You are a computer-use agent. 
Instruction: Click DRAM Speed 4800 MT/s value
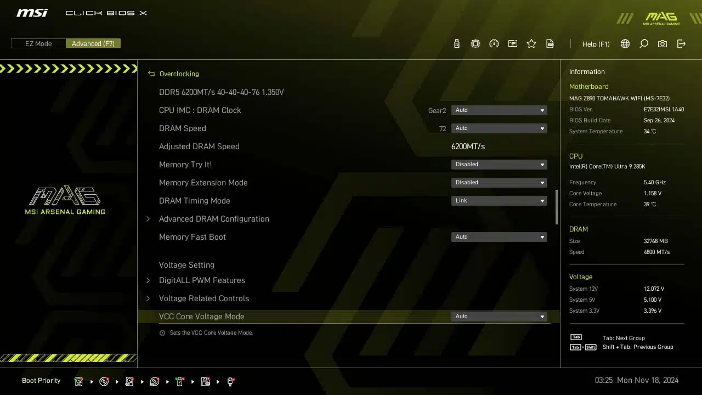[656, 252]
